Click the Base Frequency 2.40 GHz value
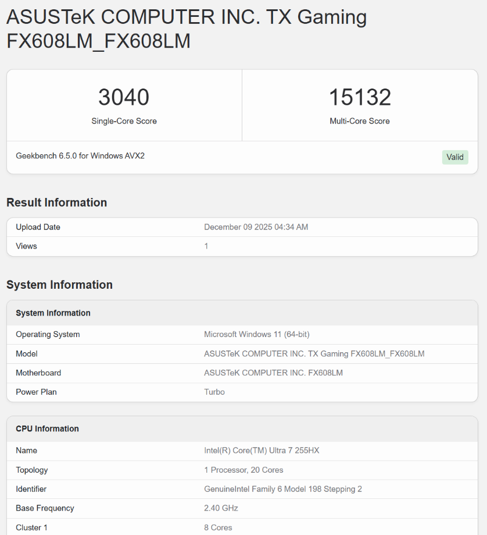Screen dimensions: 487x535 coord(221,508)
